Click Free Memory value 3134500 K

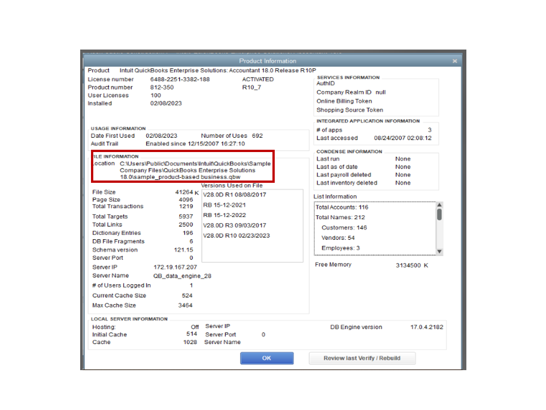click(412, 266)
